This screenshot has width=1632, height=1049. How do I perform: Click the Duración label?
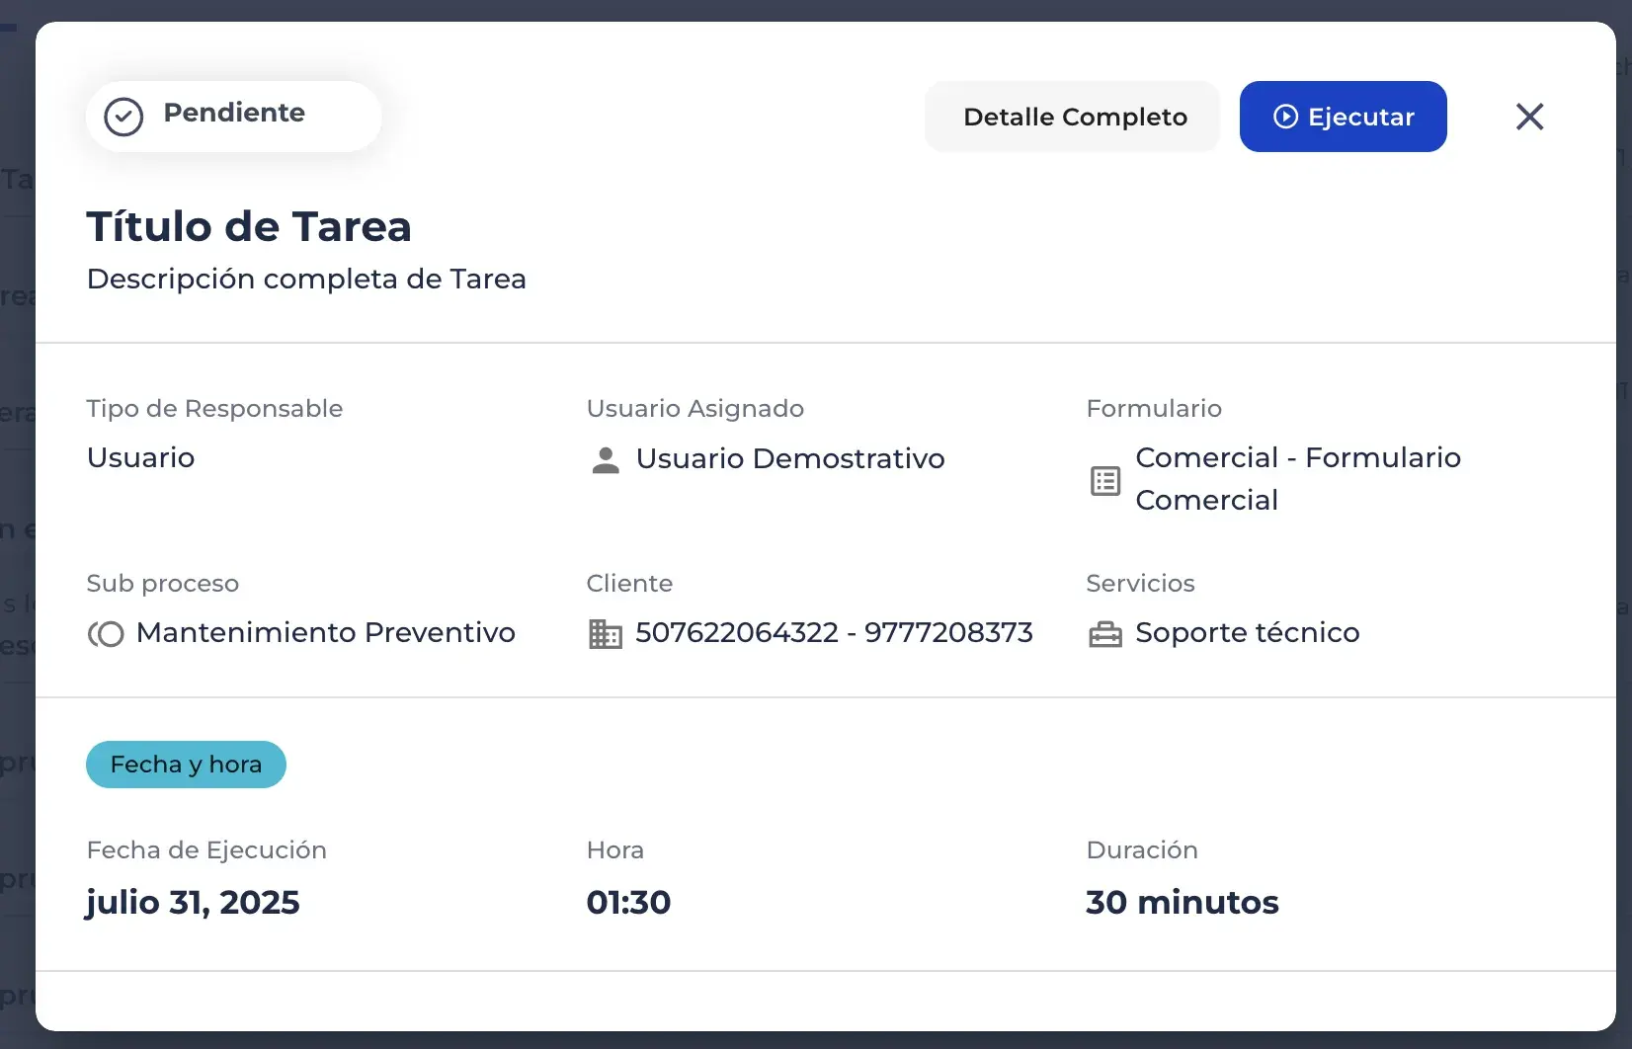[1142, 850]
